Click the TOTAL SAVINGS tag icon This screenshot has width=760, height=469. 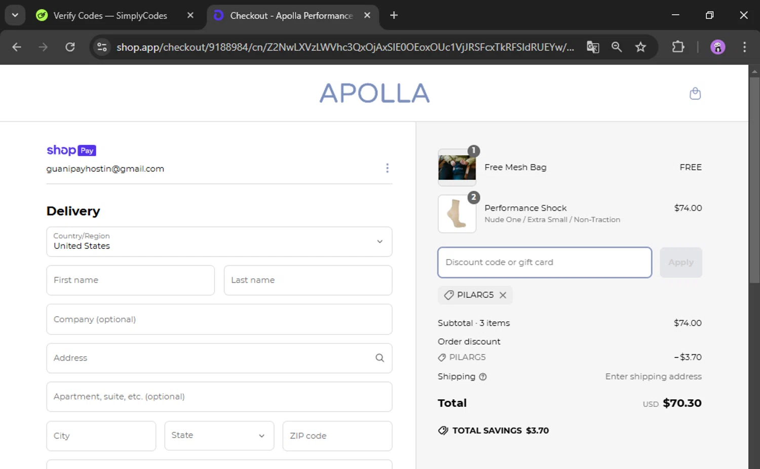point(443,431)
